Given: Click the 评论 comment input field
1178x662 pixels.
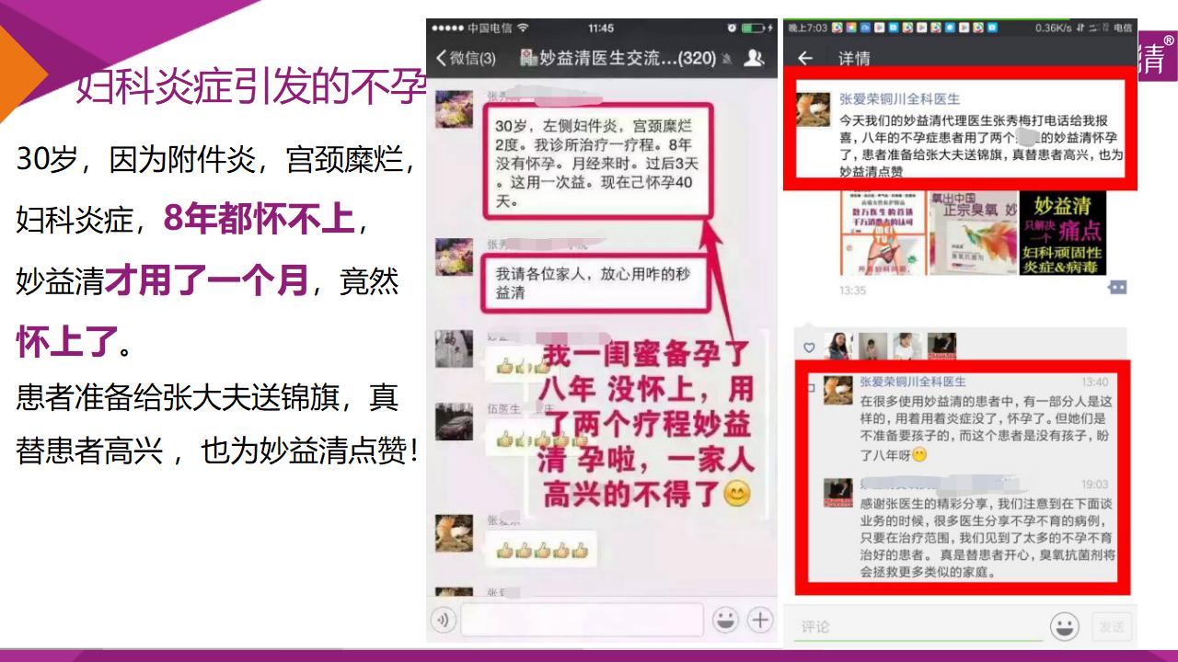Looking at the screenshot, I should [x=917, y=627].
